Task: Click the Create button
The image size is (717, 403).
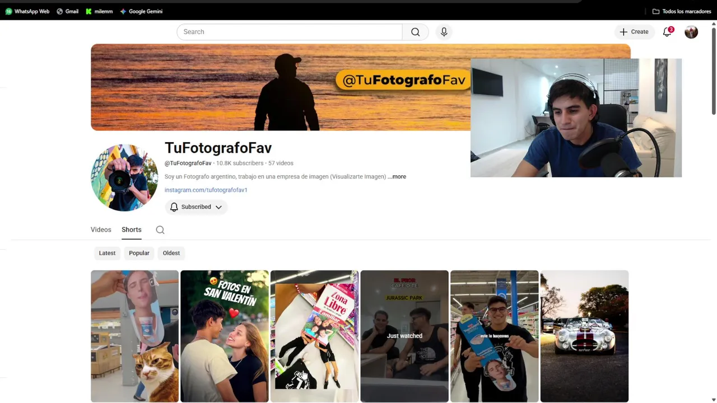Action: coord(634,32)
